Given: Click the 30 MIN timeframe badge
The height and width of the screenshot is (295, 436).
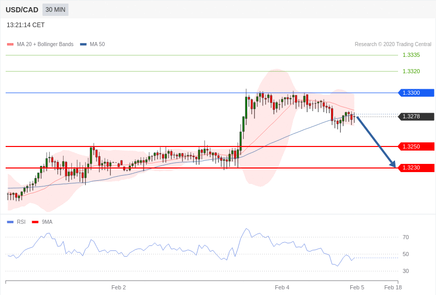Looking at the screenshot, I should pyautogui.click(x=55, y=10).
